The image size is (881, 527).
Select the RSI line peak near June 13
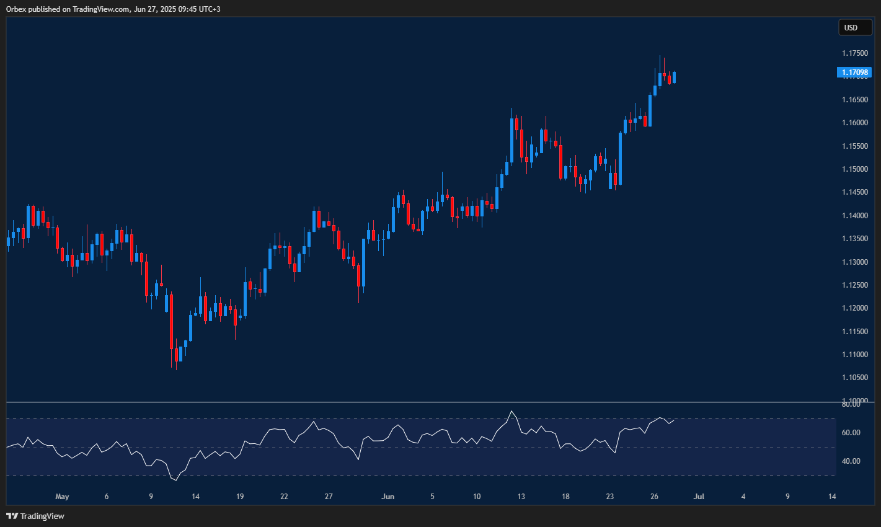click(x=512, y=411)
